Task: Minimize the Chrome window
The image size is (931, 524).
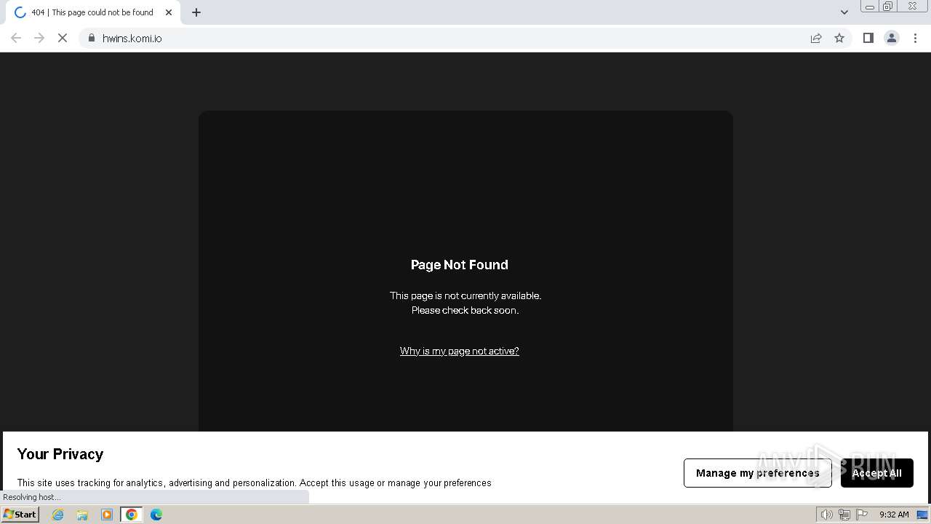Action: [869, 7]
